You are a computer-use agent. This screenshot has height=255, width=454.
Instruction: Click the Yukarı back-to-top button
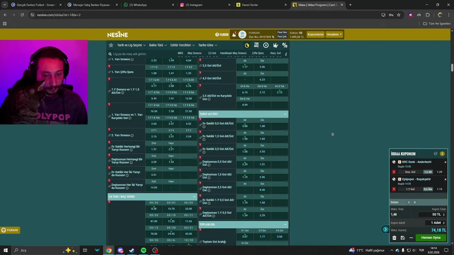(10, 230)
